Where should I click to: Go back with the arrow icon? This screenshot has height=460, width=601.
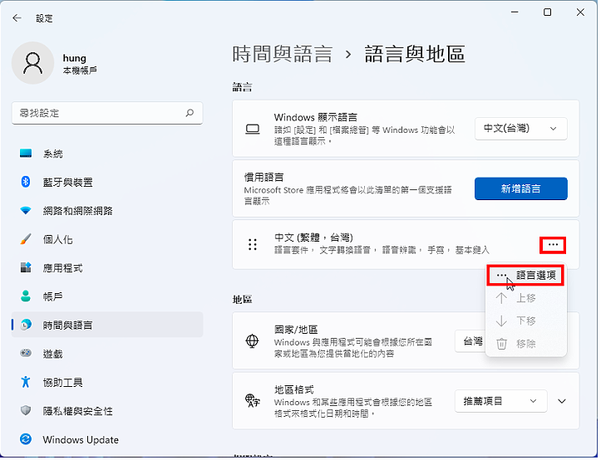tap(17, 18)
